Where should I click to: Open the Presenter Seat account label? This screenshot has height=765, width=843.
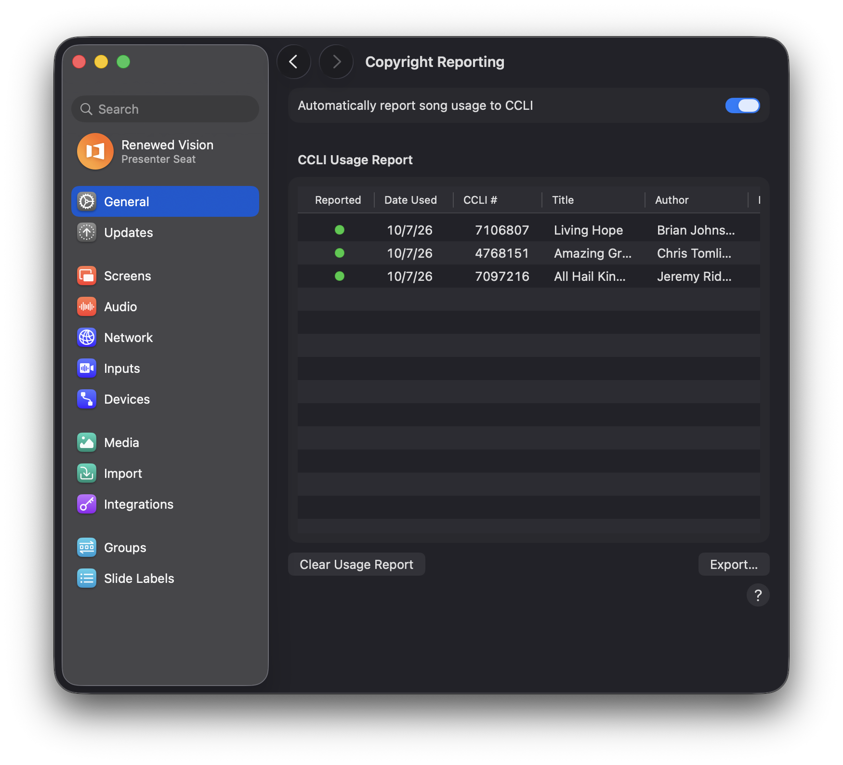(158, 159)
